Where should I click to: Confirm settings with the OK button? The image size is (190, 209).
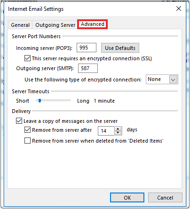pyautogui.click(x=127, y=198)
